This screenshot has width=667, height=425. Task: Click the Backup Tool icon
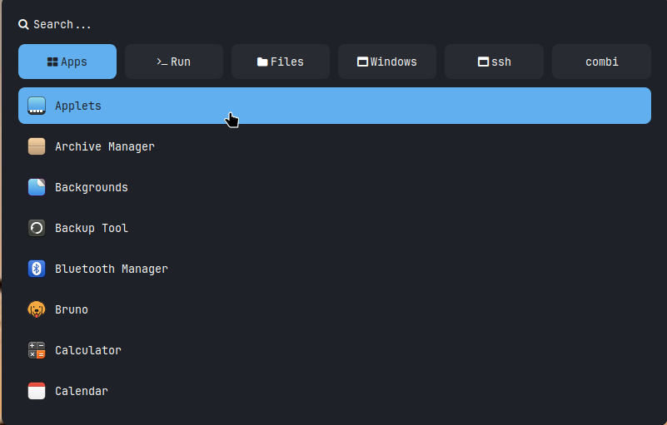click(x=37, y=228)
